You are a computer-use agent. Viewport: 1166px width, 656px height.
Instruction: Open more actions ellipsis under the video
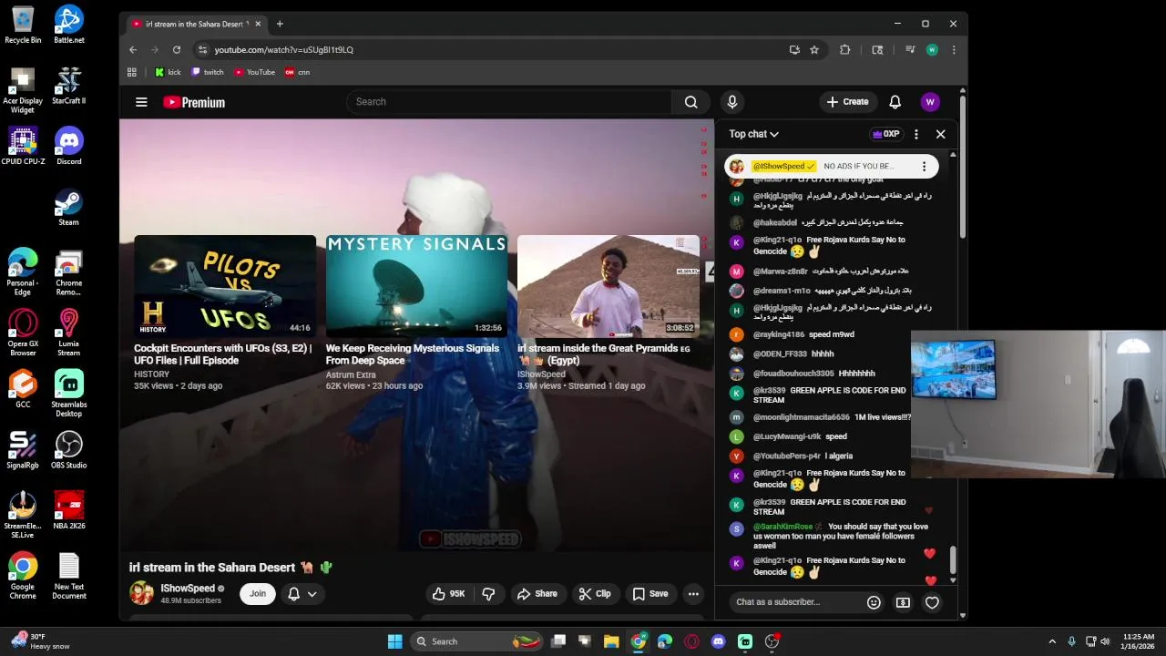(x=693, y=594)
